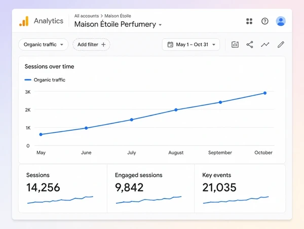Share this report via share icon
This screenshot has height=229, width=304.
point(250,45)
